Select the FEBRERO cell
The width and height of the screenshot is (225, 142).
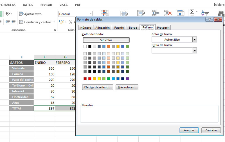(65, 63)
